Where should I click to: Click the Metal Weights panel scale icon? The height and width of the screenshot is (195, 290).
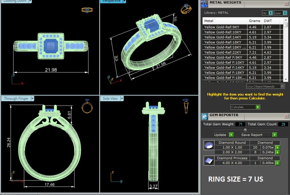pyautogui.click(x=204, y=4)
